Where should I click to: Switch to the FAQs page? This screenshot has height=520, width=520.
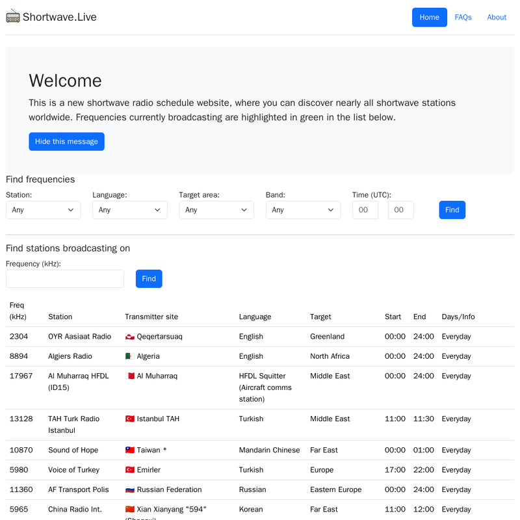click(463, 17)
